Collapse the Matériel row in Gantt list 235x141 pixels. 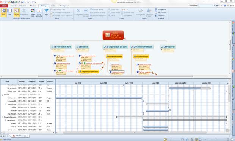click(2, 95)
